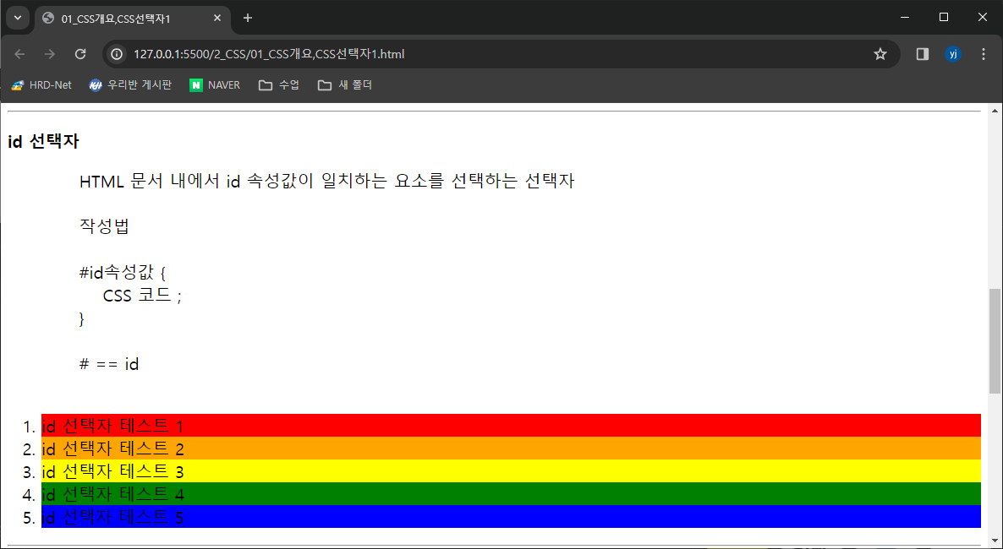Screen dimensions: 1003x549
Task: Click the forward navigation arrow
Action: click(49, 53)
